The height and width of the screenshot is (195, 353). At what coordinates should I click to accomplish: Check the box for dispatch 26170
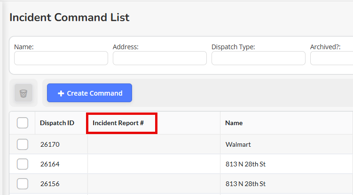(23, 144)
